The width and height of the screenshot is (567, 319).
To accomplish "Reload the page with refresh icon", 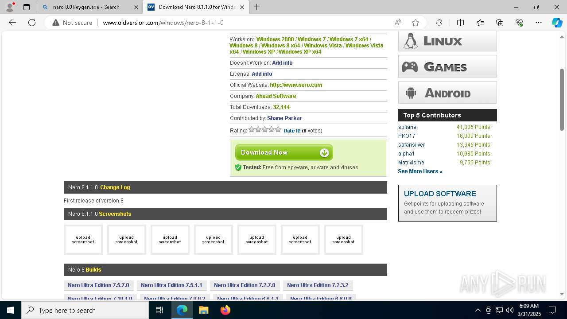I will point(32,23).
